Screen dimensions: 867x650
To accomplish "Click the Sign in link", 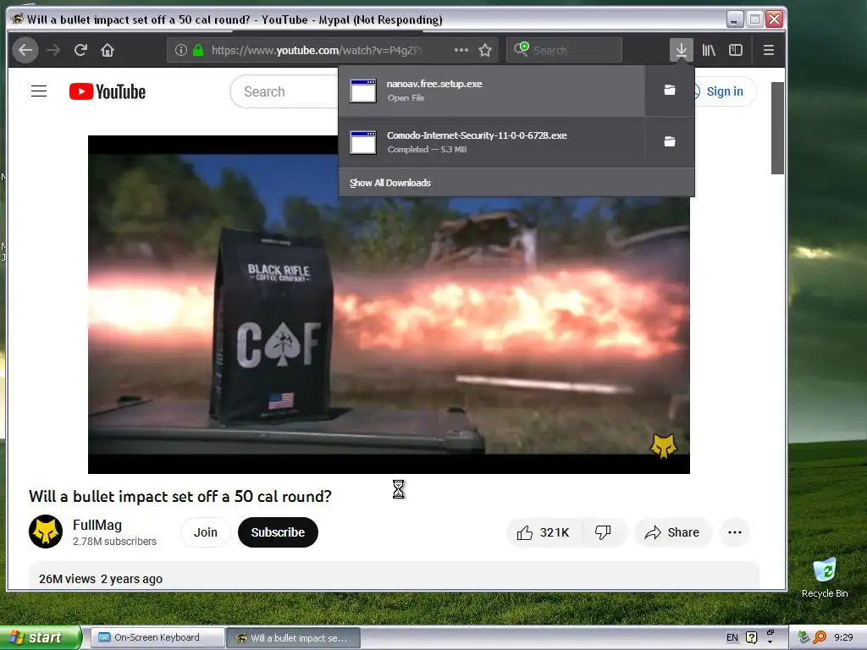I will (x=725, y=91).
